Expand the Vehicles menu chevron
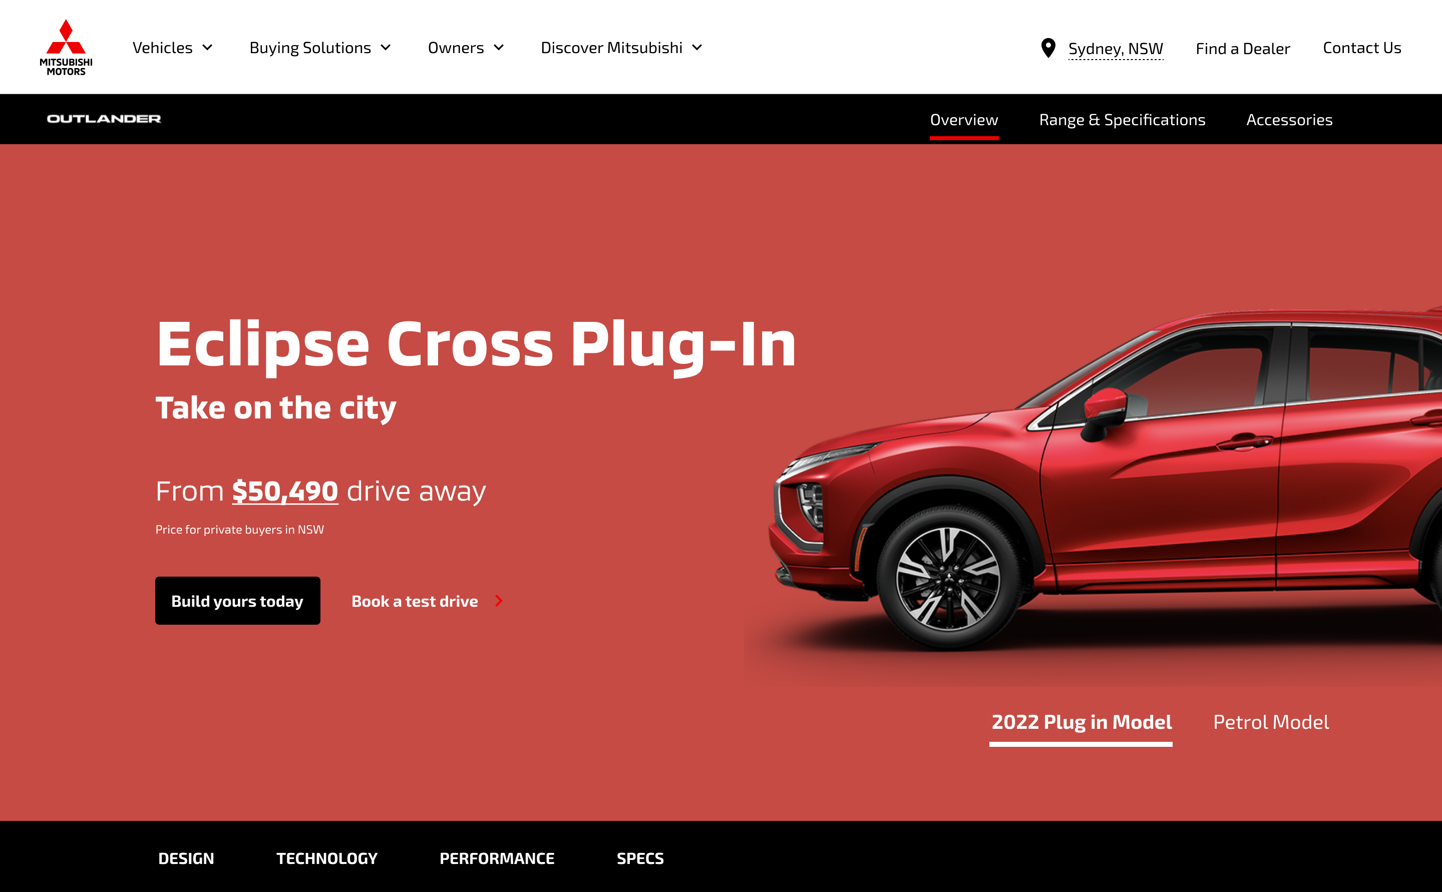1442x892 pixels. coord(208,47)
